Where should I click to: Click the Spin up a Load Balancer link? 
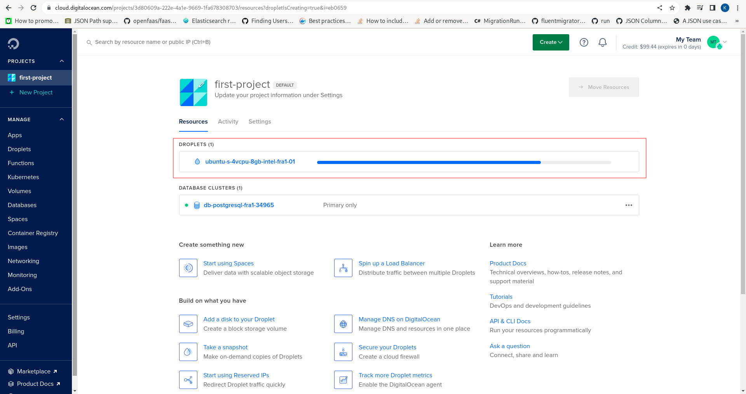[392, 263]
